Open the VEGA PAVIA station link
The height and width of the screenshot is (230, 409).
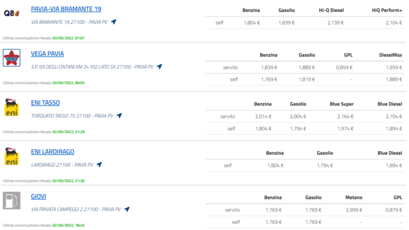pos(47,54)
